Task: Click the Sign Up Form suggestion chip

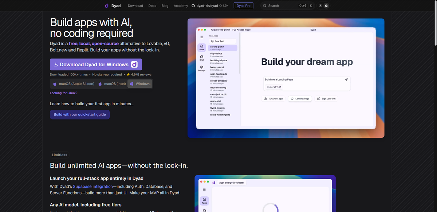Action: click(327, 99)
